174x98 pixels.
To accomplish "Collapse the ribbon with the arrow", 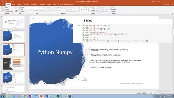I will tap(173, 13).
